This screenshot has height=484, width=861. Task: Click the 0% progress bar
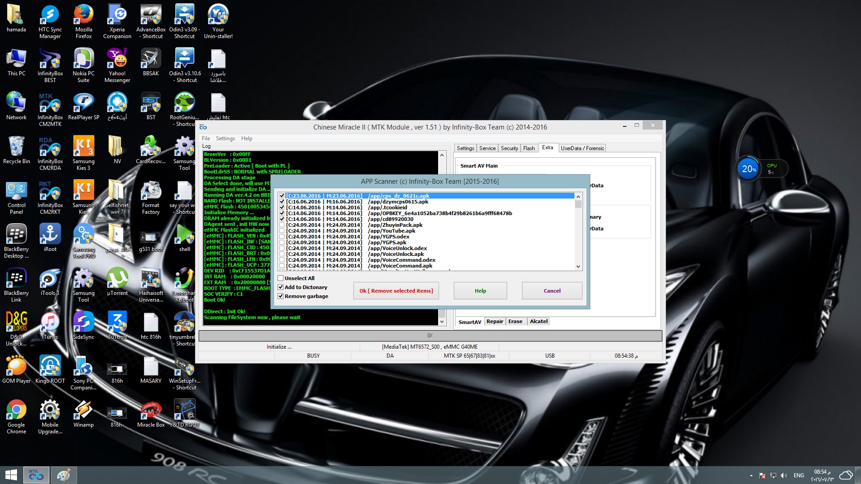coord(430,336)
